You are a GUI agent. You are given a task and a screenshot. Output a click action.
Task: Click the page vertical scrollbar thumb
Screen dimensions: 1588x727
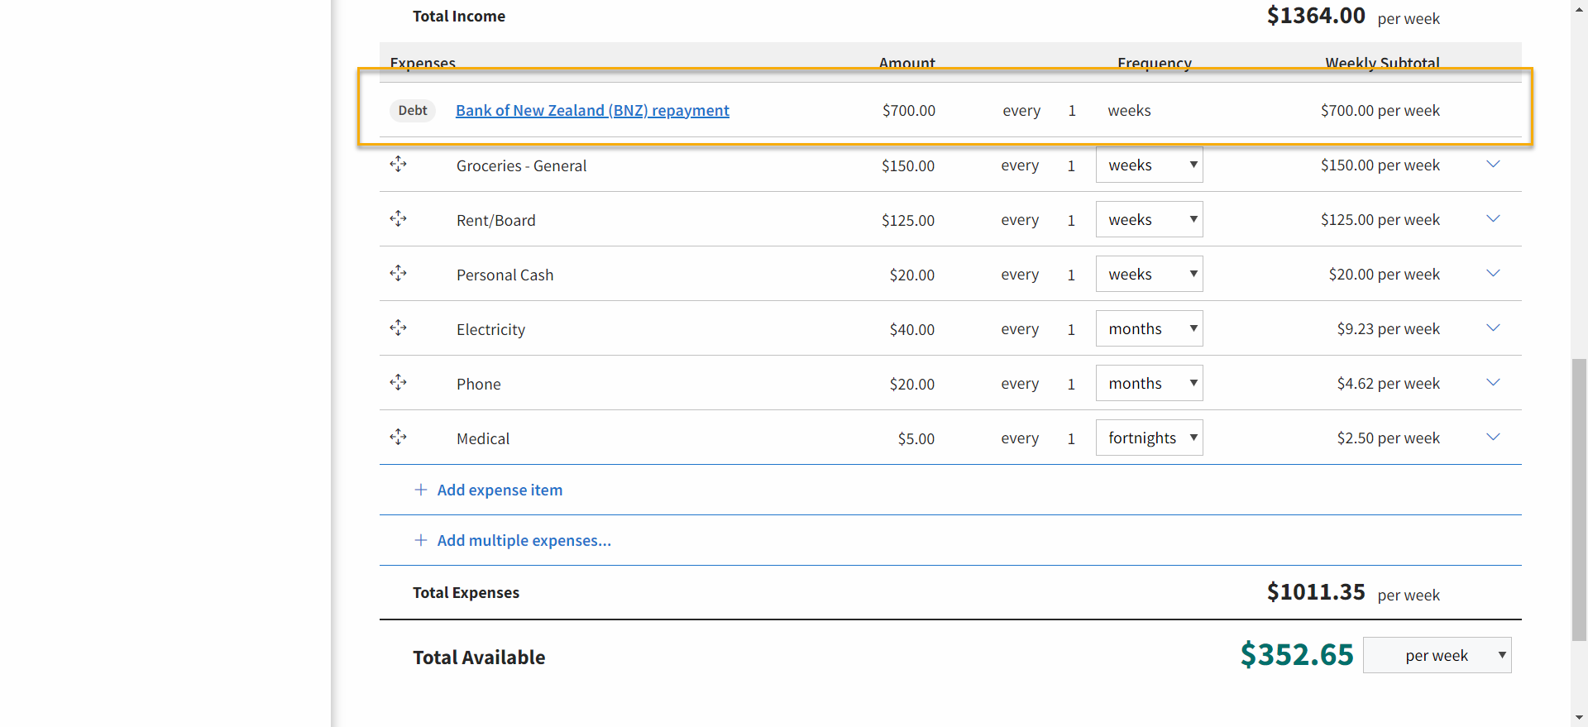tap(1580, 500)
